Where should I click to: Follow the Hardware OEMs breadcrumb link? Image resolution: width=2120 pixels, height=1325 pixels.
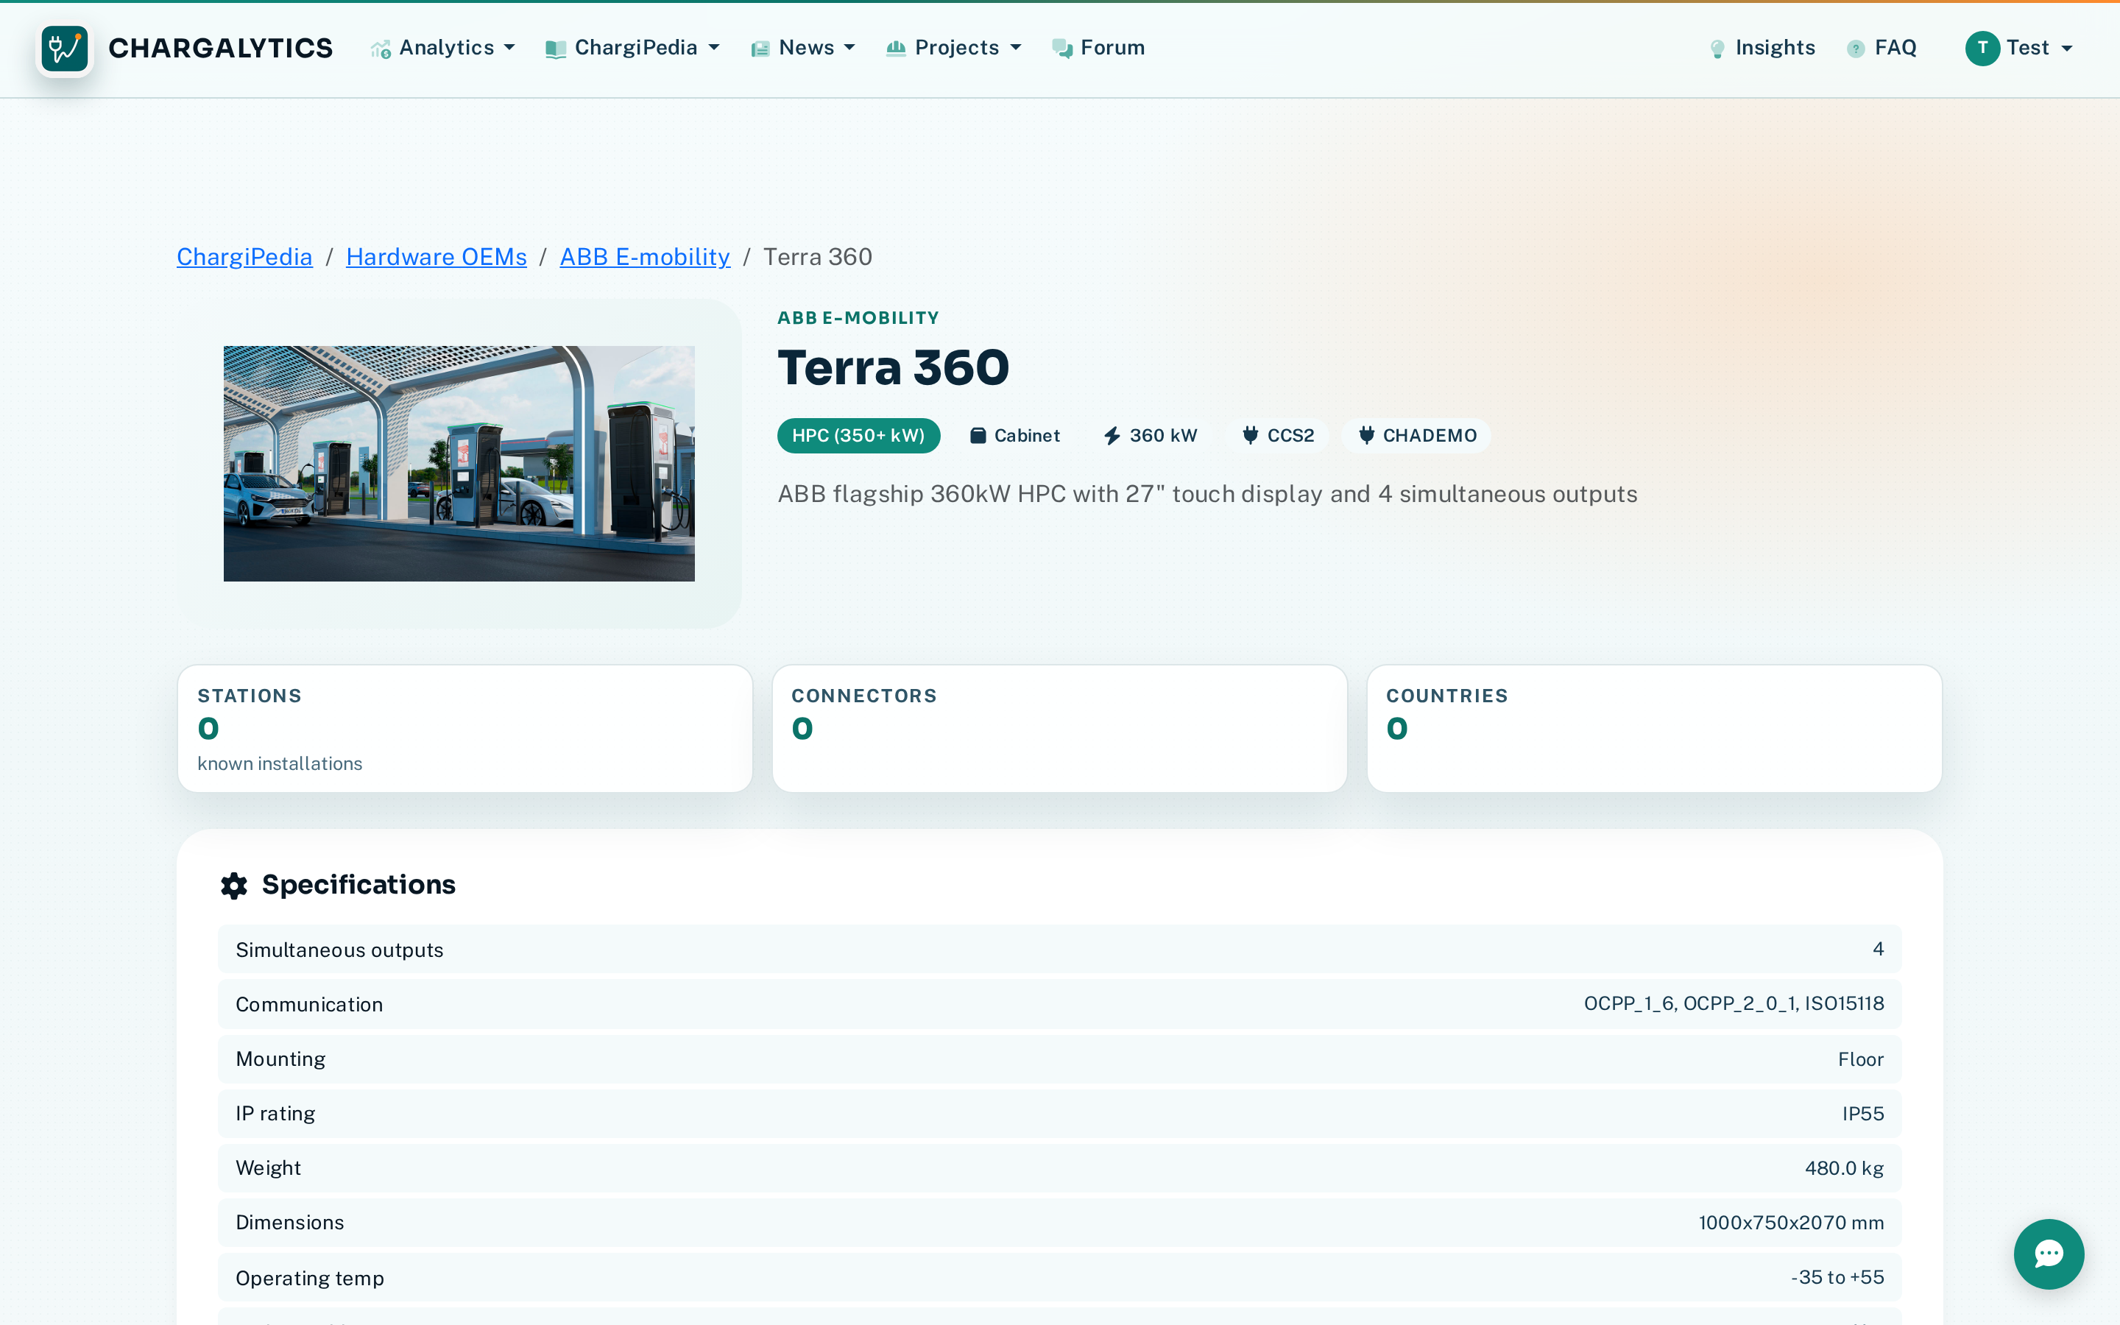coord(437,257)
